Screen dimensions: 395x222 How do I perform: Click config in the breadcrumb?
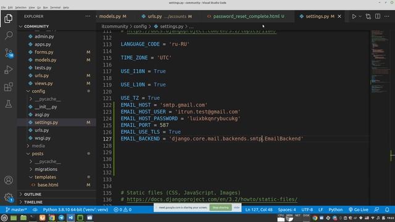[x=140, y=27]
